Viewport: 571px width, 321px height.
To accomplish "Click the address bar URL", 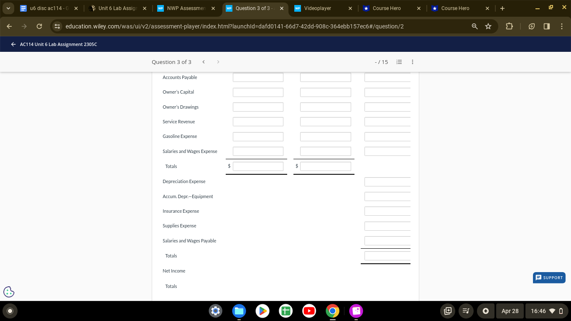I will (x=235, y=26).
